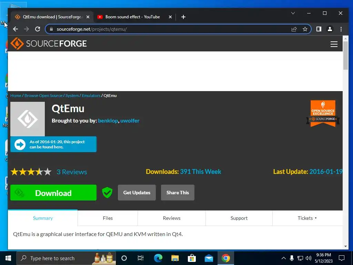
Task: Click the Last Update date 2016-01-19
Action: [x=326, y=172]
